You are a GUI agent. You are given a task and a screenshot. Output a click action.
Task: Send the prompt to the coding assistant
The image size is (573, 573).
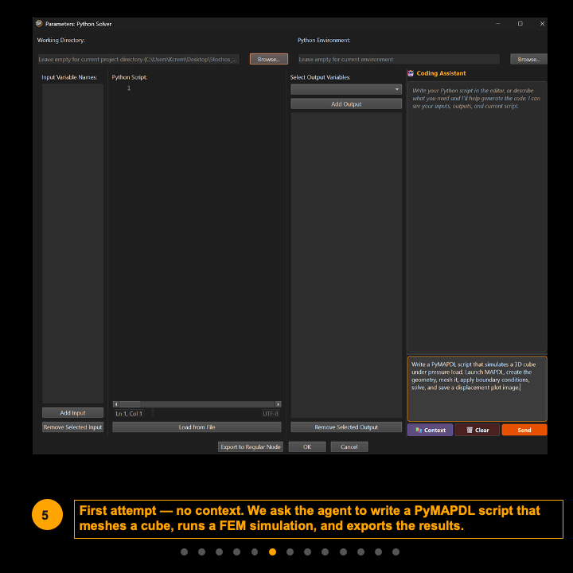click(x=524, y=430)
